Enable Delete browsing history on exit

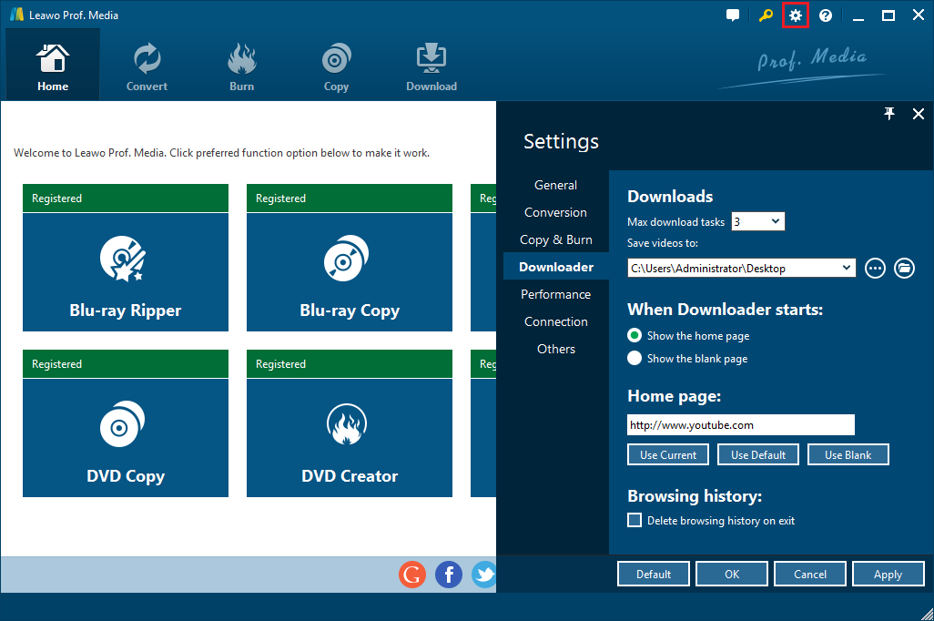point(635,520)
